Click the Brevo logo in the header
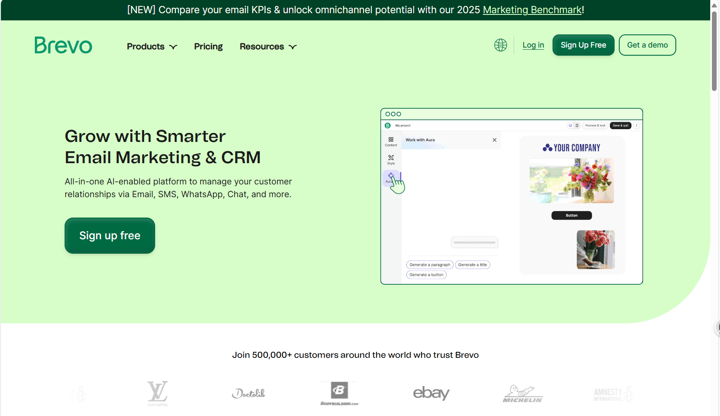The height and width of the screenshot is (416, 720). [x=63, y=45]
